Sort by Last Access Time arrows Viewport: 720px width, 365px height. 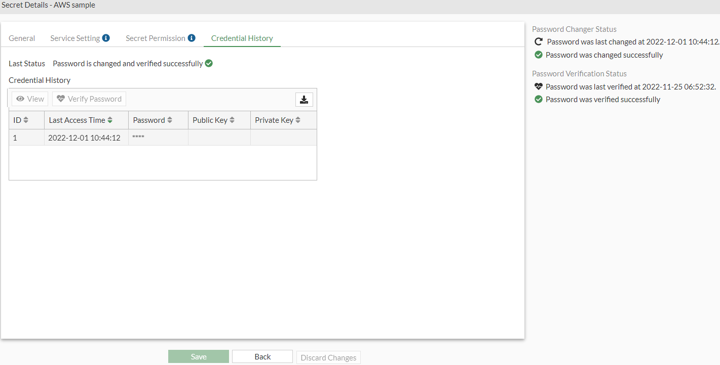tap(110, 120)
